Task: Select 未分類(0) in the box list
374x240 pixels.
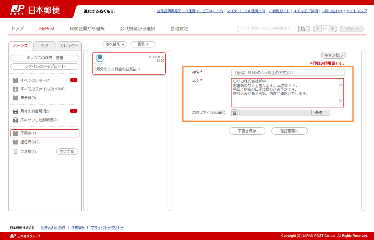Action: (x=45, y=98)
